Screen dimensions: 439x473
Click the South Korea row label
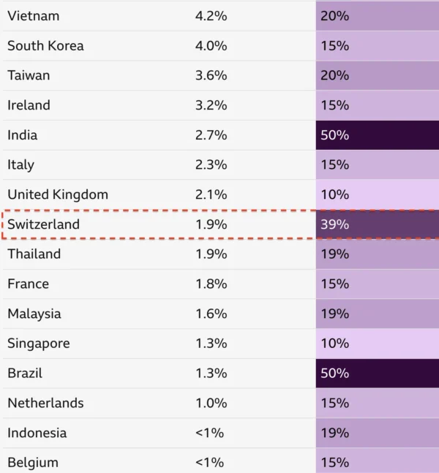pyautogui.click(x=45, y=46)
